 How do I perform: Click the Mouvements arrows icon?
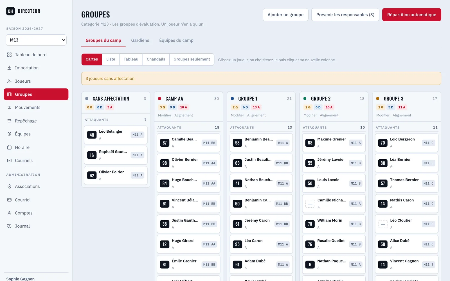coord(9,108)
